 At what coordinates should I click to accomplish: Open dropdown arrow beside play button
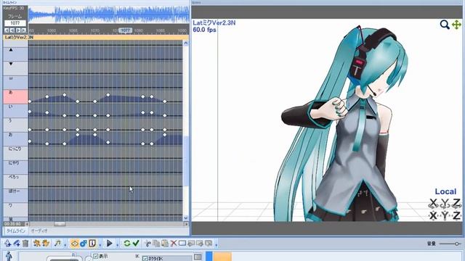point(117,244)
